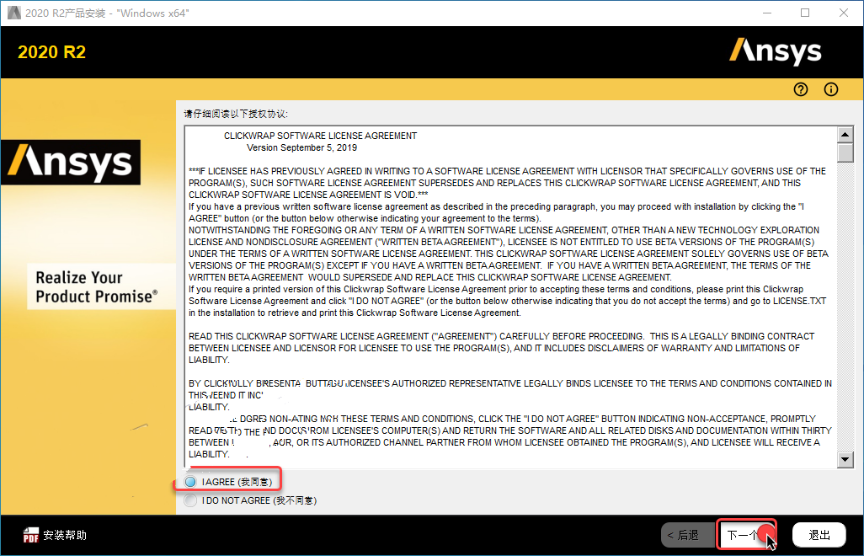Click the license scrollbar thumb
The image size is (864, 556).
coord(845,152)
